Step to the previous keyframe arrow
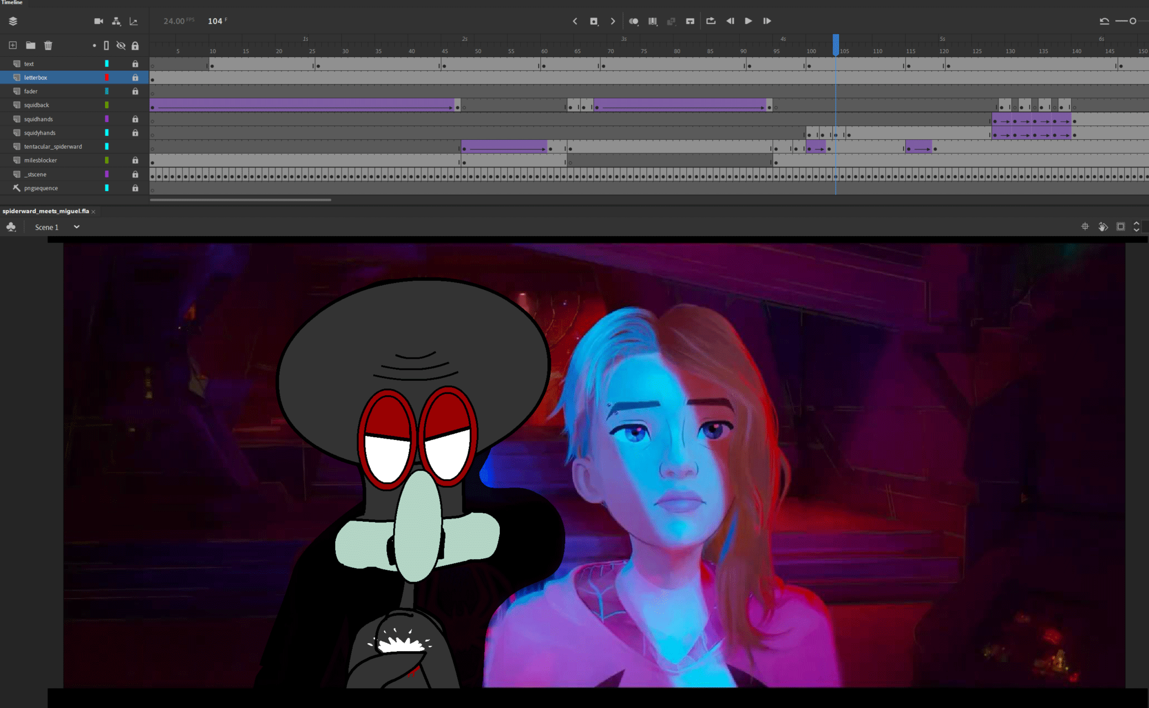1149x708 pixels. 575,21
